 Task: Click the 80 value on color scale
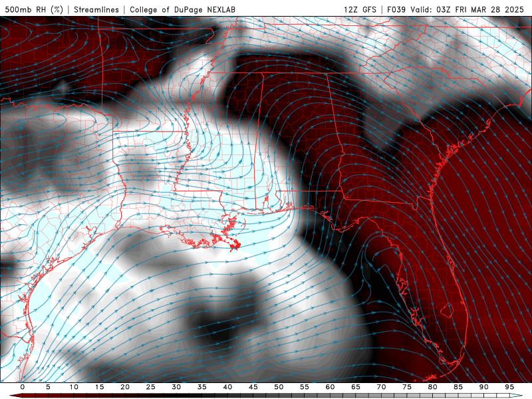click(432, 387)
